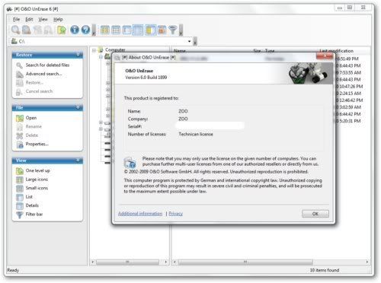The width and height of the screenshot is (381, 283).
Task: Click the advanced search toolbar icon
Action: point(27,30)
